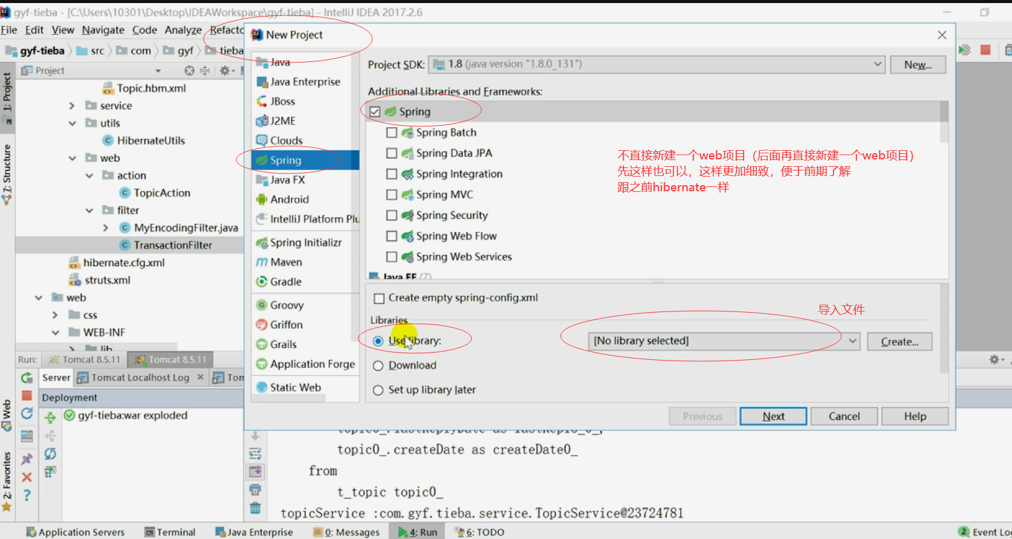The image size is (1012, 539).
Task: Choose the Use library radio button
Action: pyautogui.click(x=378, y=341)
